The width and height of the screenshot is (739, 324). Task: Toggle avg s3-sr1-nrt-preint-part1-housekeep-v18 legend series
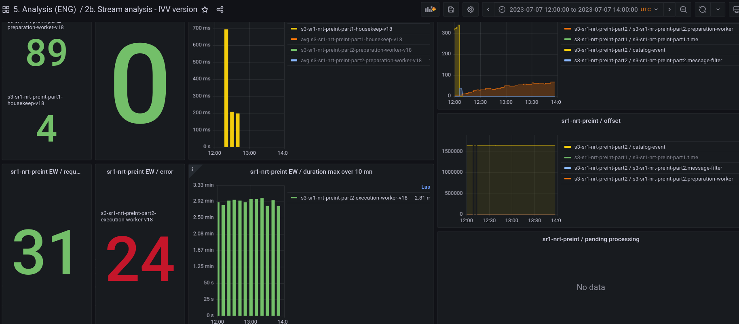(351, 40)
